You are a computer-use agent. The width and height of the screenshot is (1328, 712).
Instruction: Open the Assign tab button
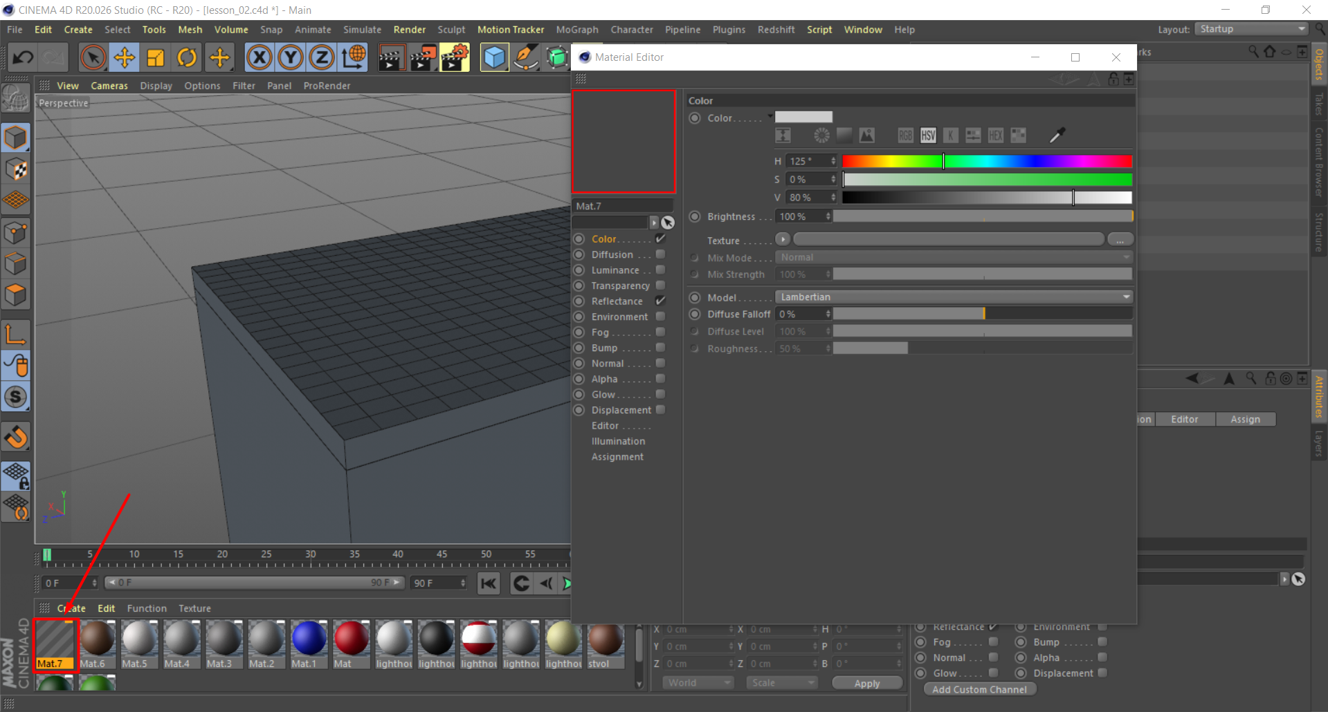click(x=1245, y=419)
